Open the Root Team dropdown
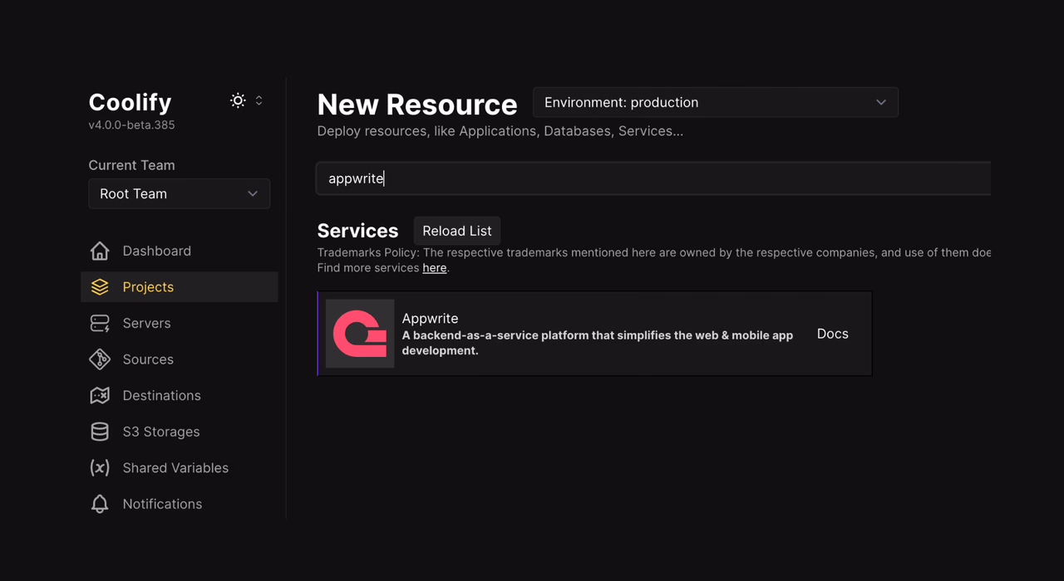1064x581 pixels. 180,193
